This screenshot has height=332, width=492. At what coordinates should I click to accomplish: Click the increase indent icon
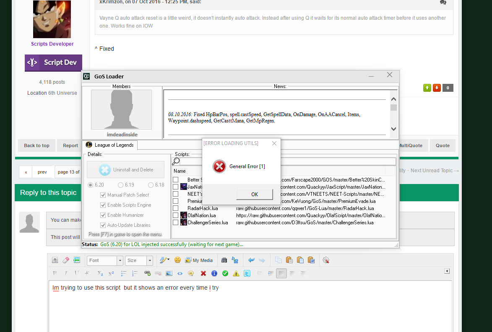[271, 273]
